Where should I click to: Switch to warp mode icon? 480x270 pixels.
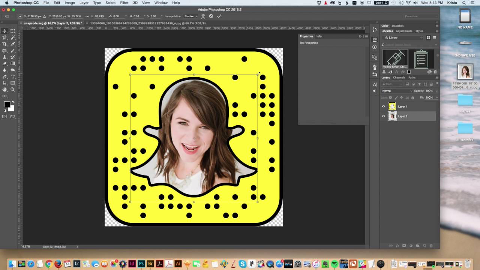pyautogui.click(x=203, y=16)
